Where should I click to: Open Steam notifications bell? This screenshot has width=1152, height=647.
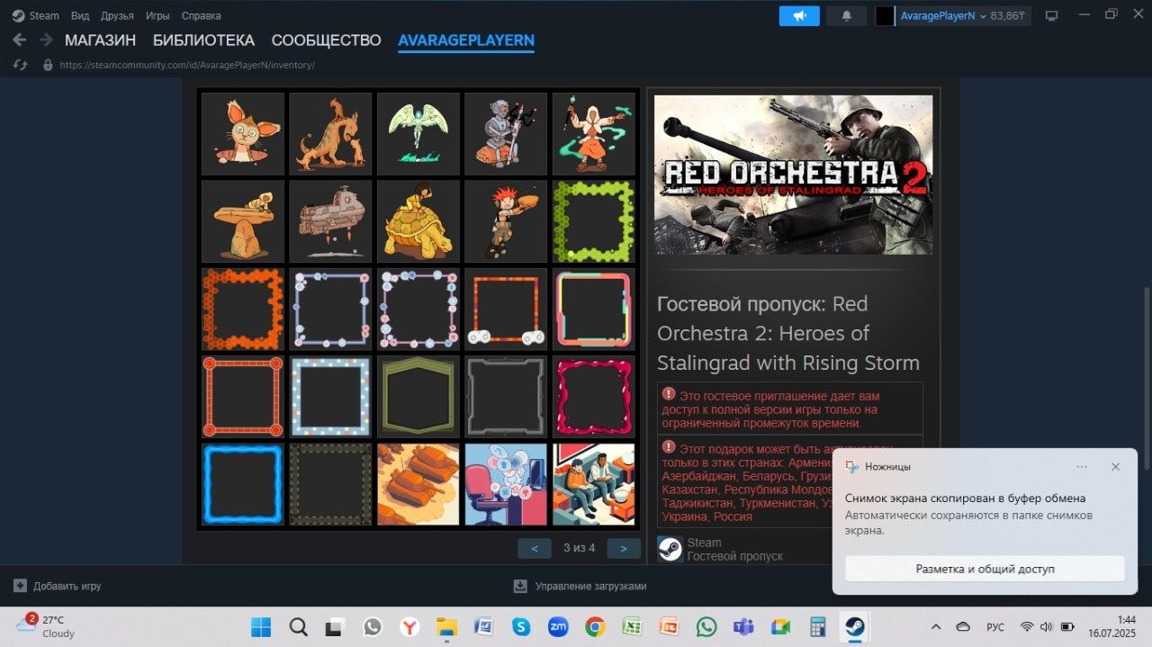click(846, 15)
